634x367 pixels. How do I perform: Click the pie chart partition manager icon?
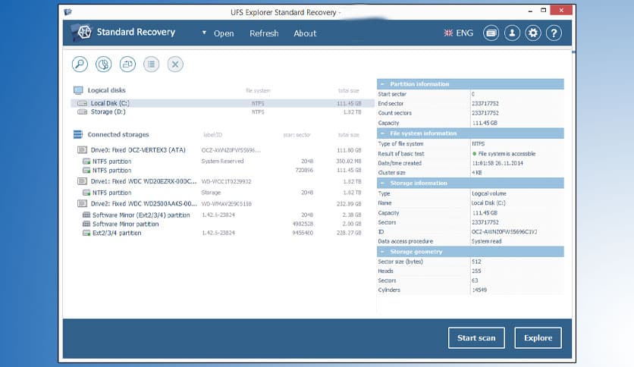click(x=103, y=64)
